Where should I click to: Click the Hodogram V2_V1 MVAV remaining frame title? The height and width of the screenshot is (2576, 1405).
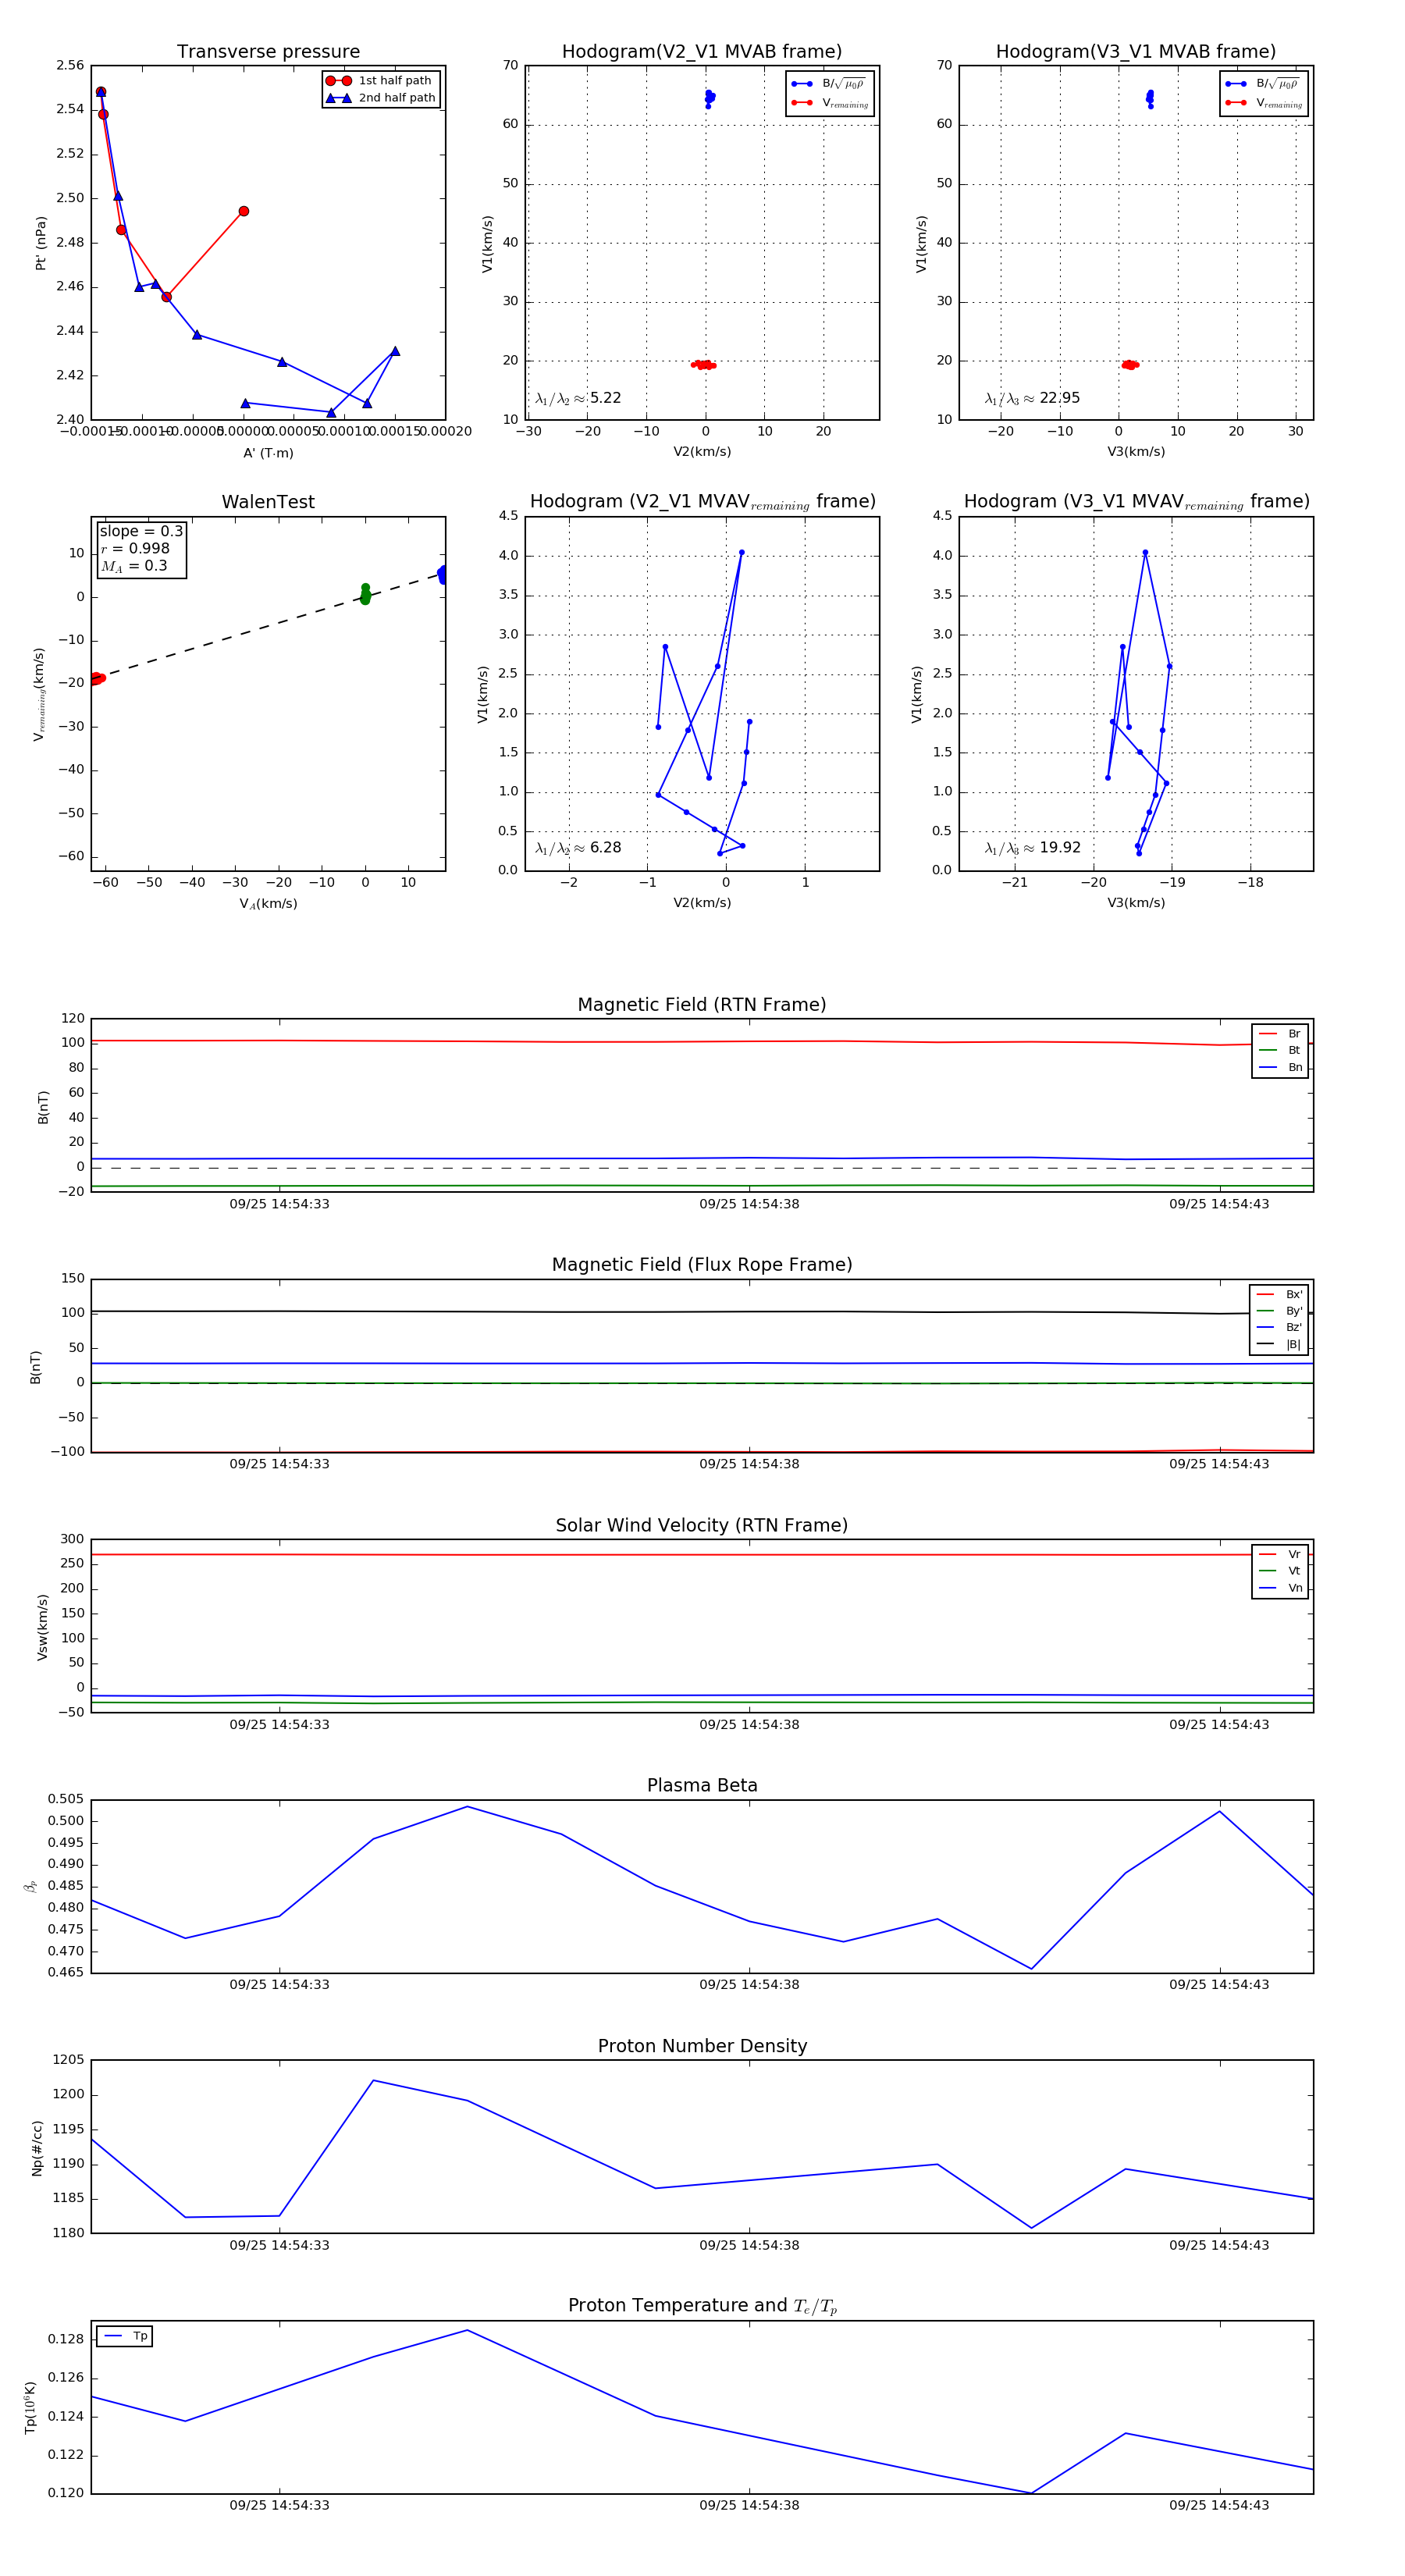[x=702, y=502]
